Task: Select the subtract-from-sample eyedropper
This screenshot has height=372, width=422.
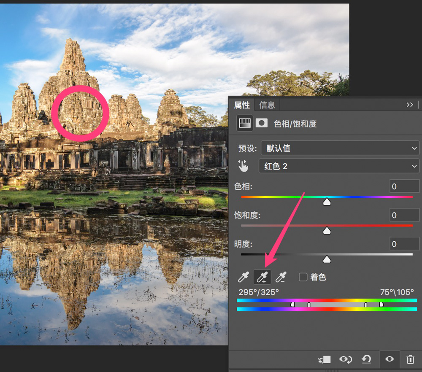Action: point(281,277)
